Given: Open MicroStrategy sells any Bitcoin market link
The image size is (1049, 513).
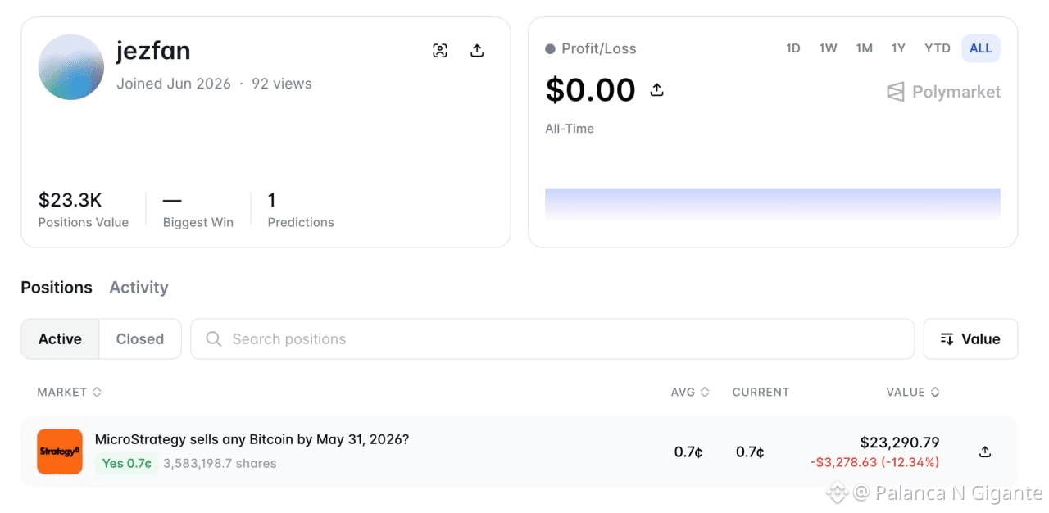Looking at the screenshot, I should coord(252,439).
